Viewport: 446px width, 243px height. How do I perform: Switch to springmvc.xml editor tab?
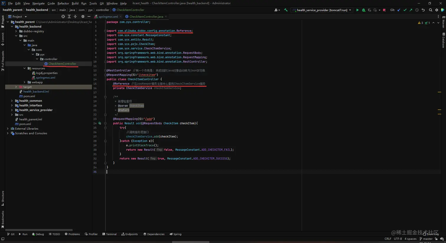pyautogui.click(x=108, y=16)
